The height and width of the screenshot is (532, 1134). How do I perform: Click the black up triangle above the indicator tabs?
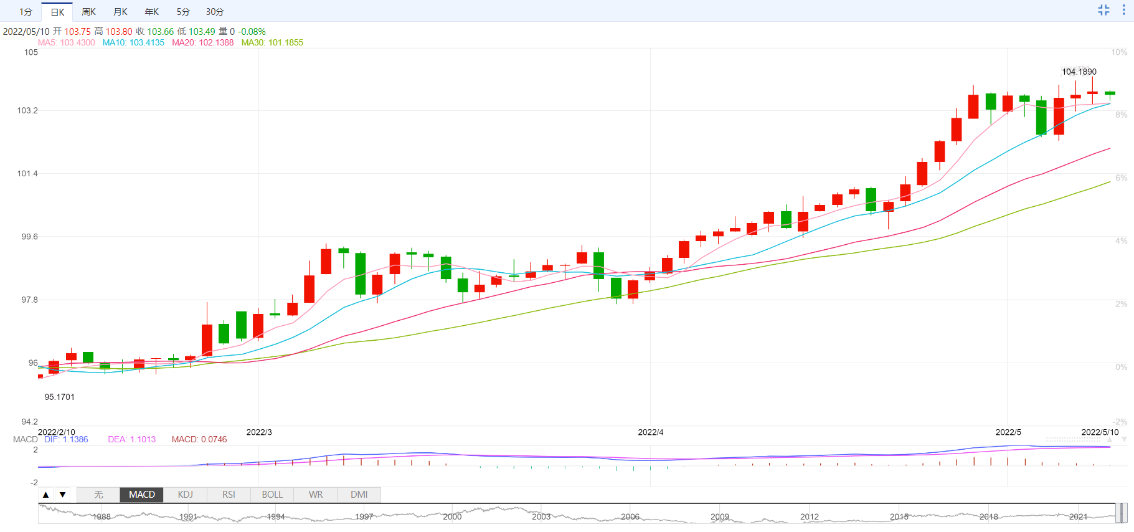[x=46, y=495]
